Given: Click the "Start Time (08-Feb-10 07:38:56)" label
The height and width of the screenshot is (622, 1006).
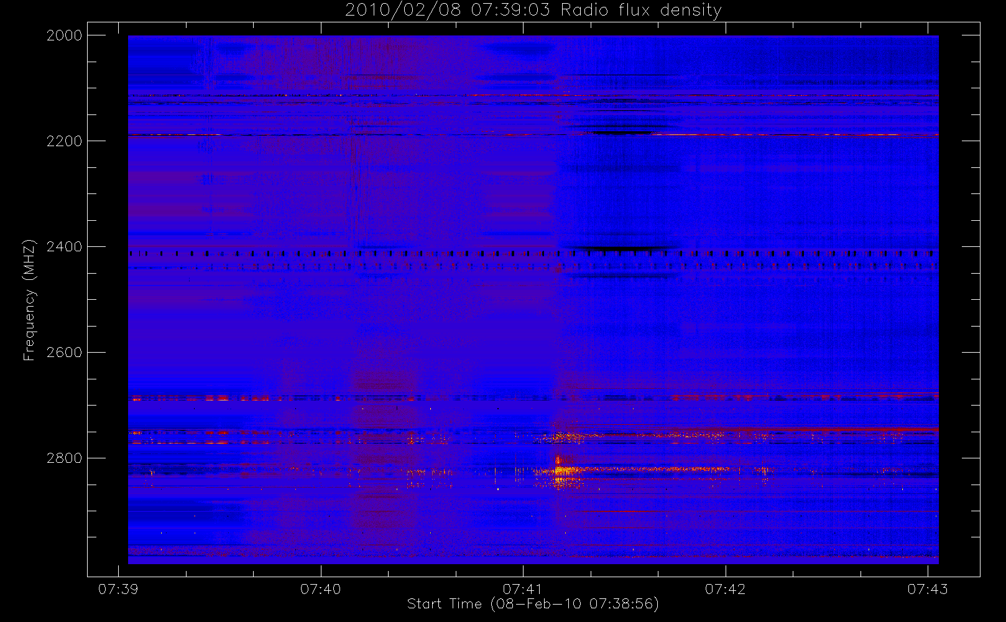Looking at the screenshot, I should click(533, 604).
